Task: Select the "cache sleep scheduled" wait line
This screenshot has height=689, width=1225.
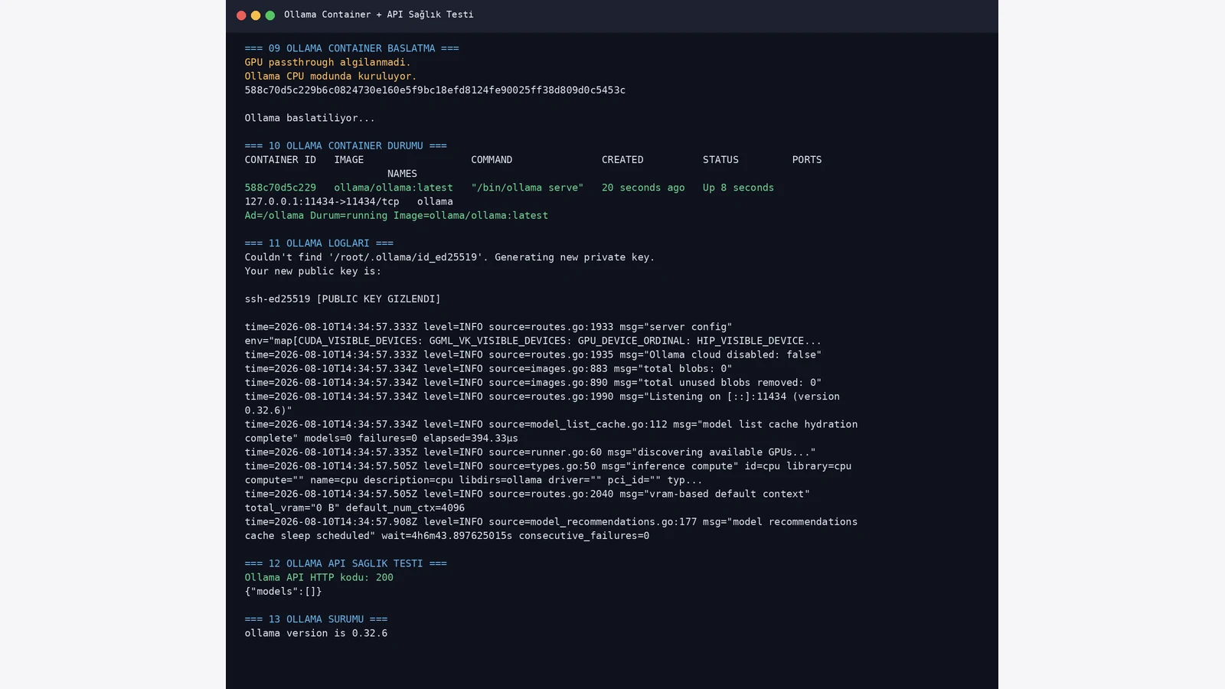Action: (x=447, y=536)
